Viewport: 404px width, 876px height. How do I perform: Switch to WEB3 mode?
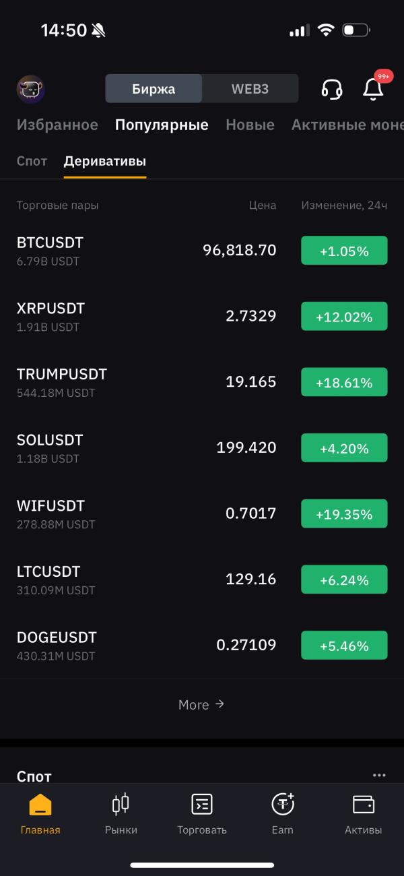(x=250, y=89)
